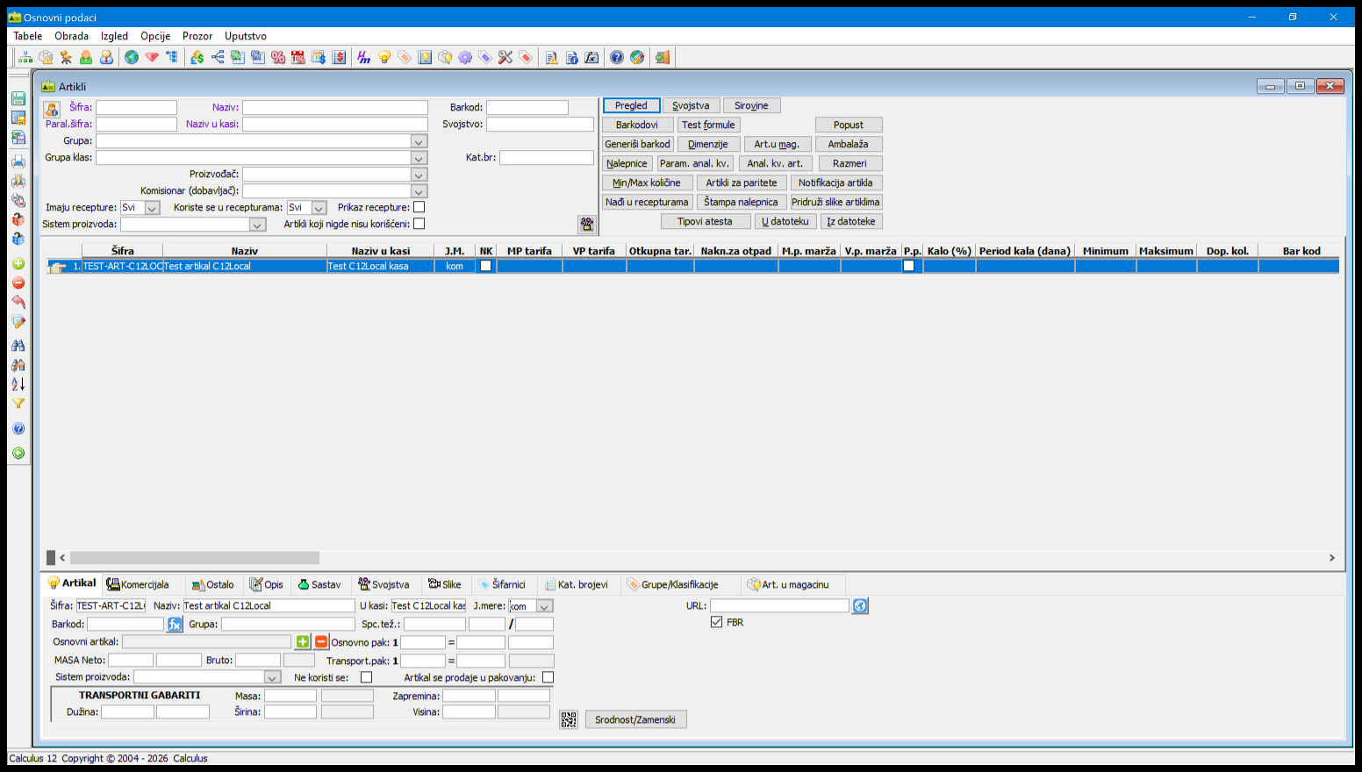This screenshot has width=1362, height=772.
Task: Switch to the Komercijala tab
Action: pos(138,584)
